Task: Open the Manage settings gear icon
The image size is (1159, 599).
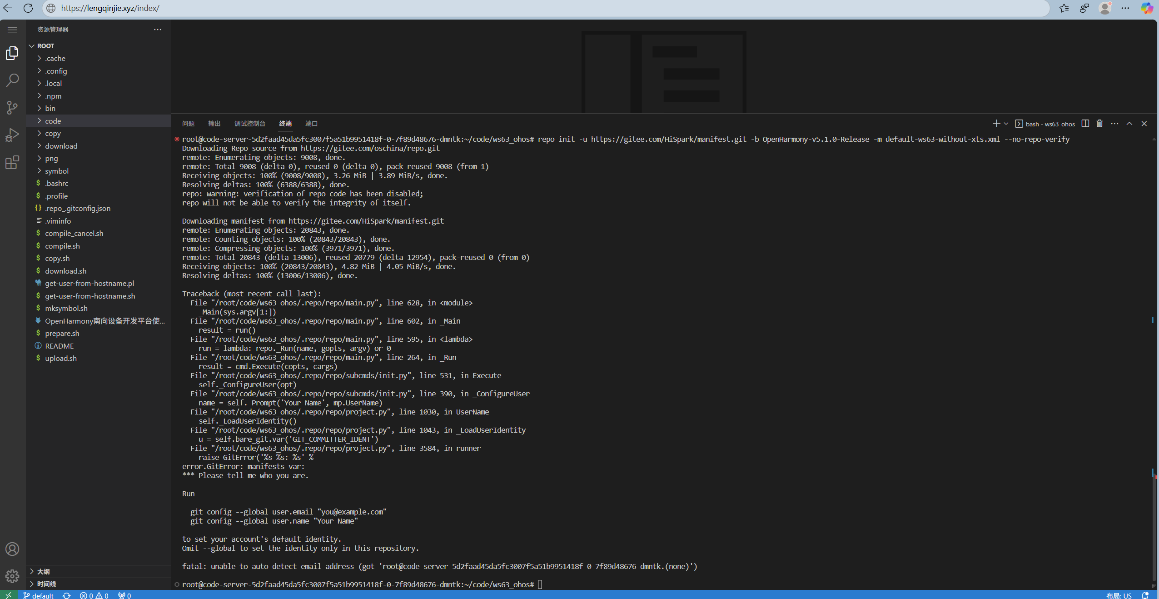Action: click(x=12, y=576)
